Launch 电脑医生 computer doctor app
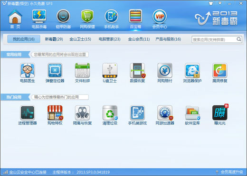 (x=28, y=73)
